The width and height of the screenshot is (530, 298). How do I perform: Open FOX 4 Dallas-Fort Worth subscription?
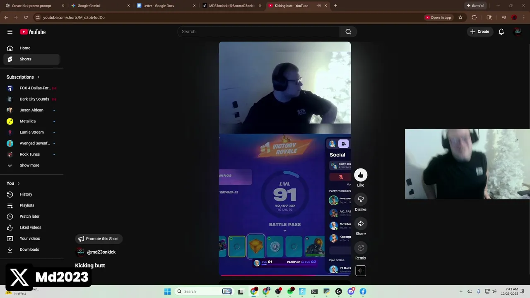point(31,88)
